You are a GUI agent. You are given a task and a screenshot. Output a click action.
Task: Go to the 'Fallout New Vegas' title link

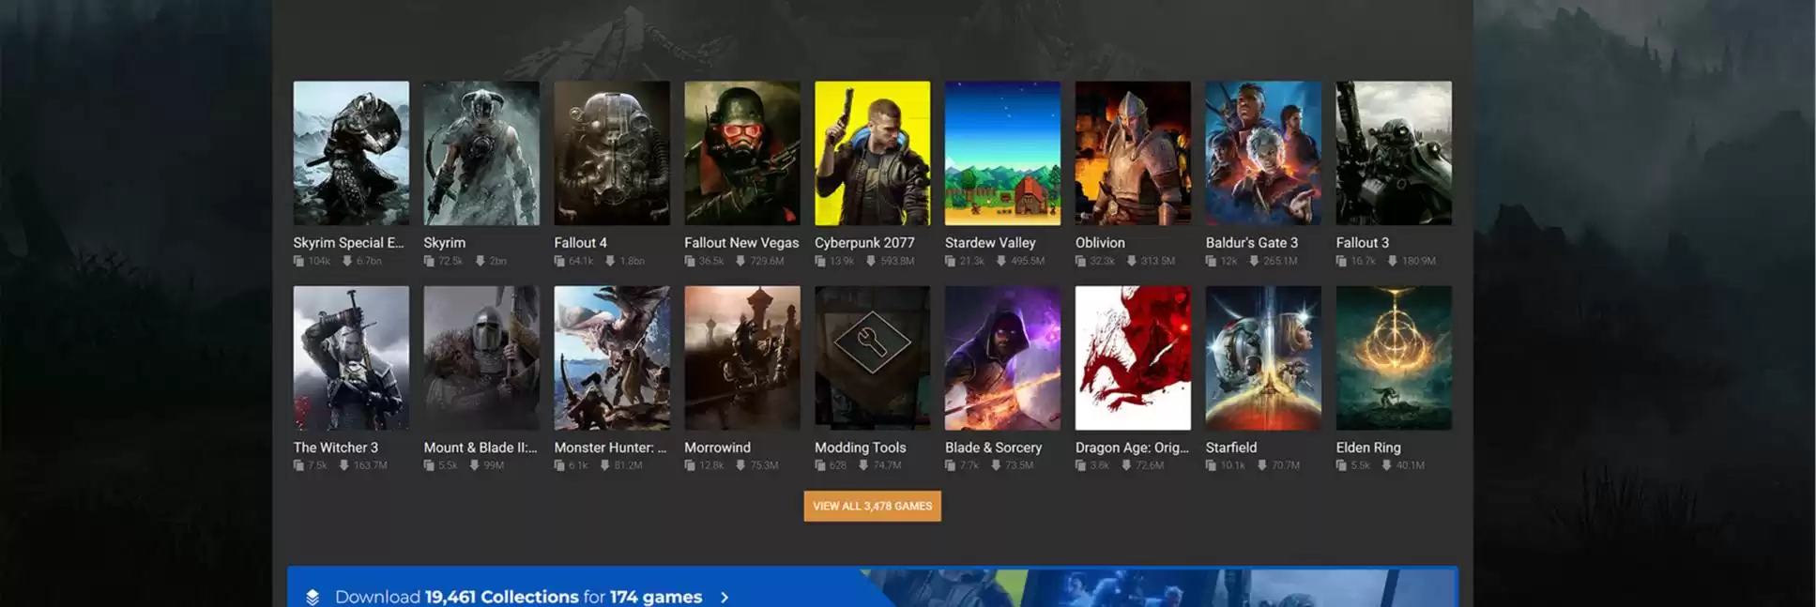[x=741, y=242]
